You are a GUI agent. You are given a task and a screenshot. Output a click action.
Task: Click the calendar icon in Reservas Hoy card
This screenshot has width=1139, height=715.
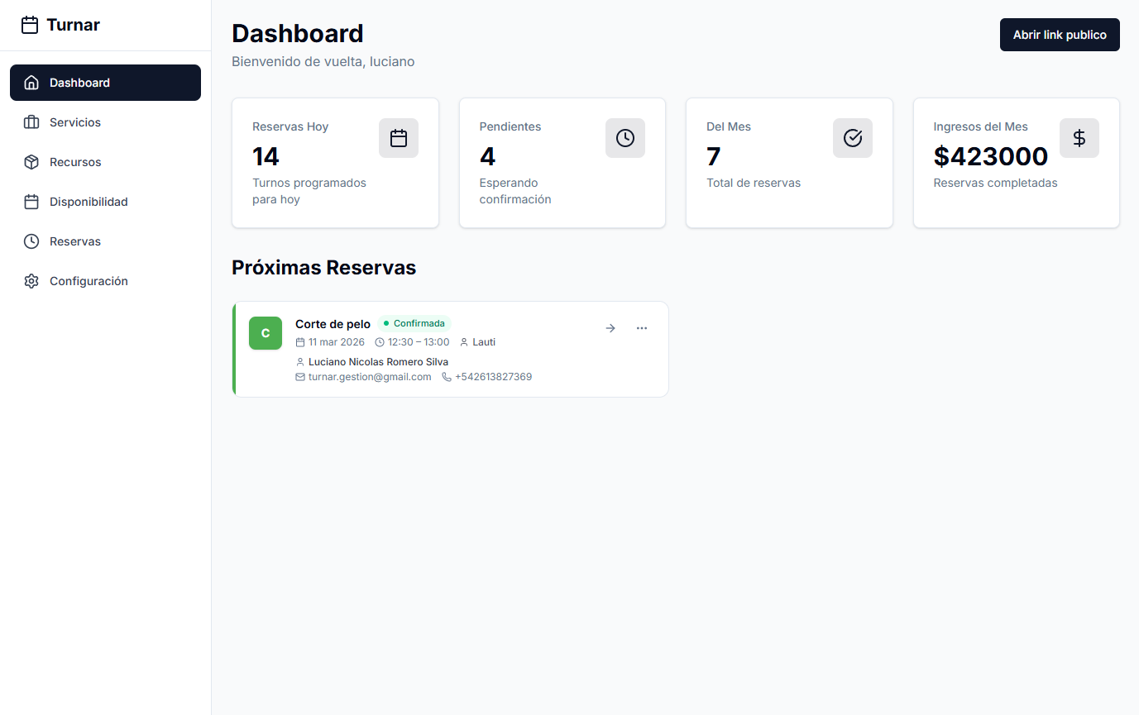tap(399, 138)
